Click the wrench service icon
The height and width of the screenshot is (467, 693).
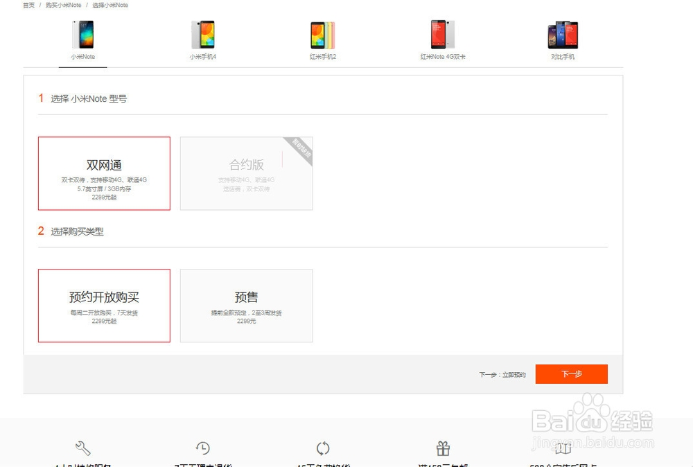coord(82,448)
